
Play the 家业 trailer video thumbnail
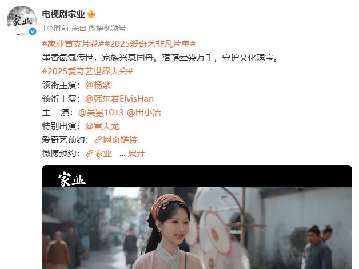click(197, 217)
